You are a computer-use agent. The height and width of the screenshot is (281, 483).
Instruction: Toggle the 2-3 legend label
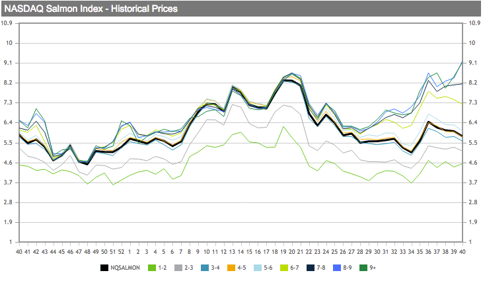point(189,268)
